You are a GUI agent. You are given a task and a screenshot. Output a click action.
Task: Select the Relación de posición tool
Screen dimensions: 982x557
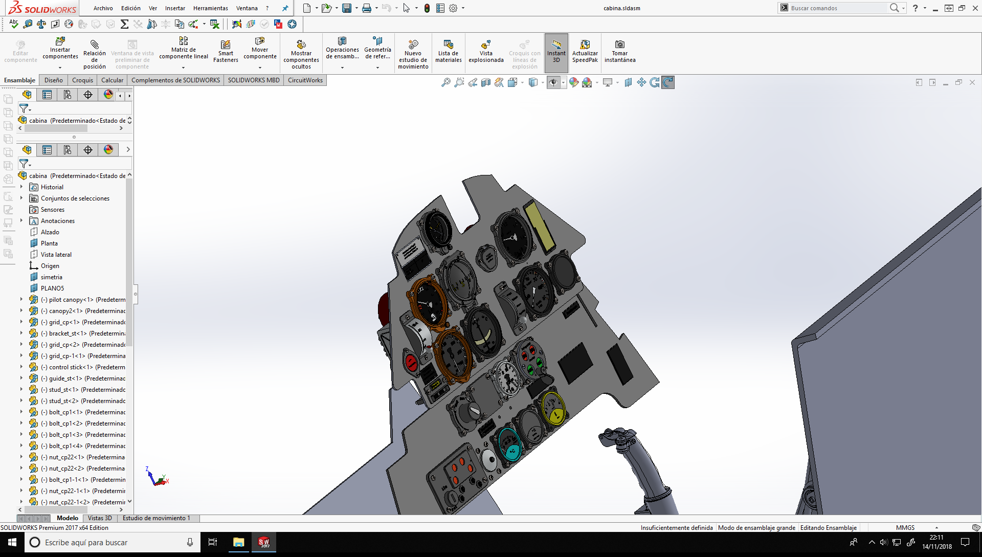(95, 44)
